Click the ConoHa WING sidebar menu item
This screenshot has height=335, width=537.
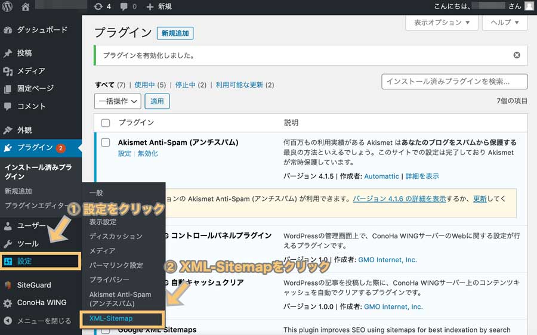tap(41, 303)
